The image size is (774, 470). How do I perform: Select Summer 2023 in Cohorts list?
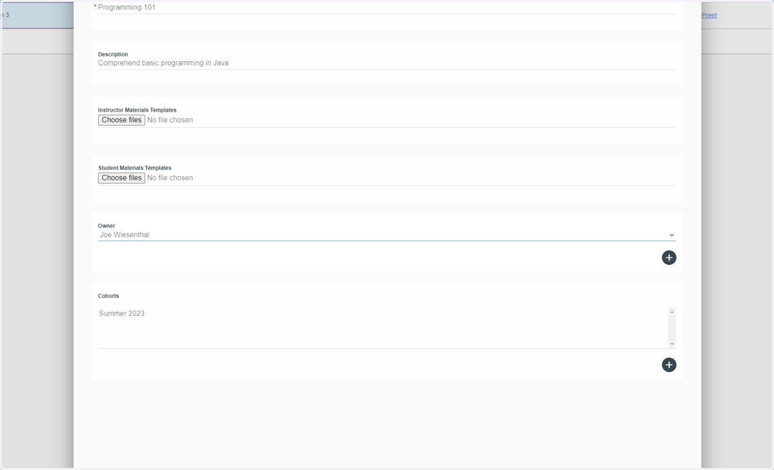point(122,313)
